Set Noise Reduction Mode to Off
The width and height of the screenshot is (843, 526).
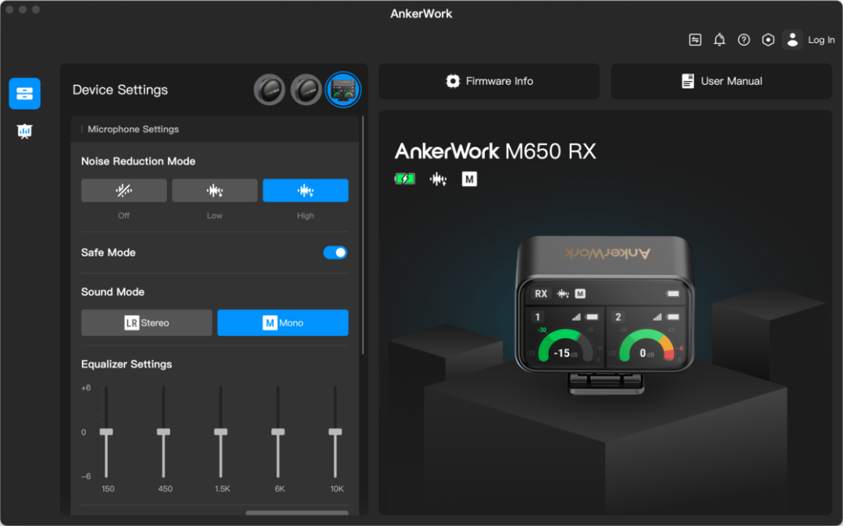pos(123,191)
